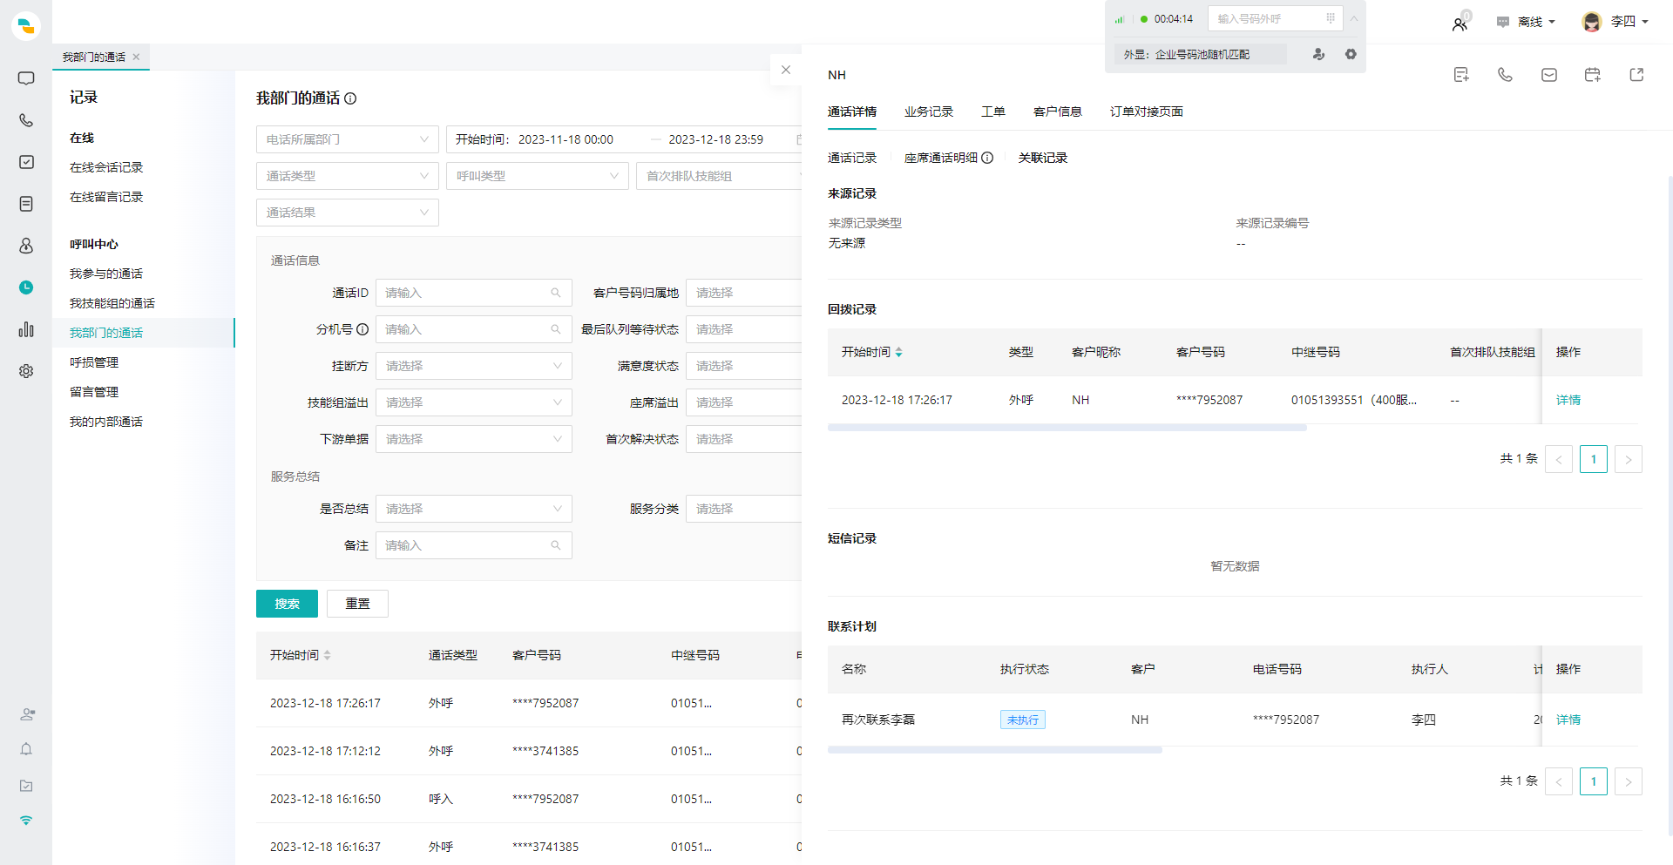
Task: Open the 电话所属部门 dropdown
Action: [x=348, y=139]
